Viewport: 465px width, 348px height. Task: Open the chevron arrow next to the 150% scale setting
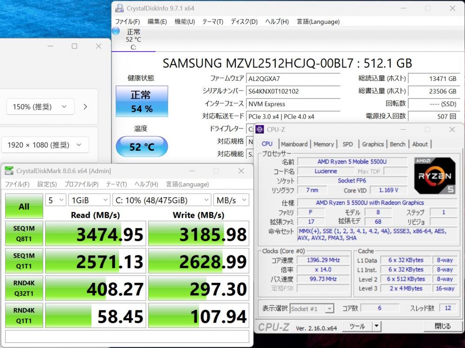pyautogui.click(x=86, y=107)
